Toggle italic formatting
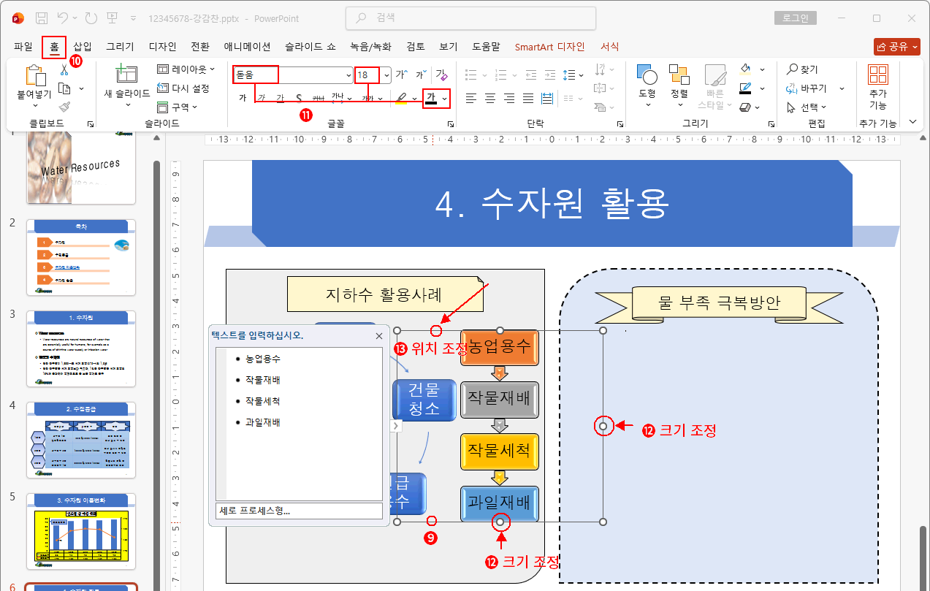The image size is (930, 591). 262,97
